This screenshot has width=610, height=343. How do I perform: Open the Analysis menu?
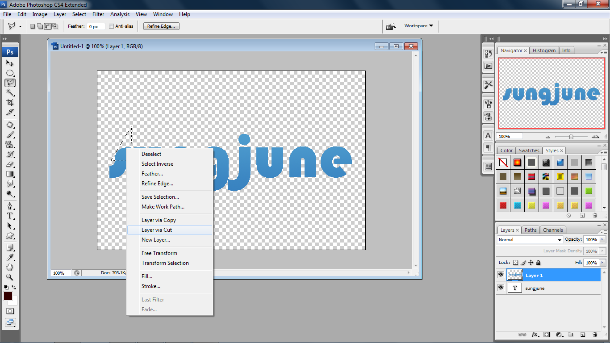(120, 14)
